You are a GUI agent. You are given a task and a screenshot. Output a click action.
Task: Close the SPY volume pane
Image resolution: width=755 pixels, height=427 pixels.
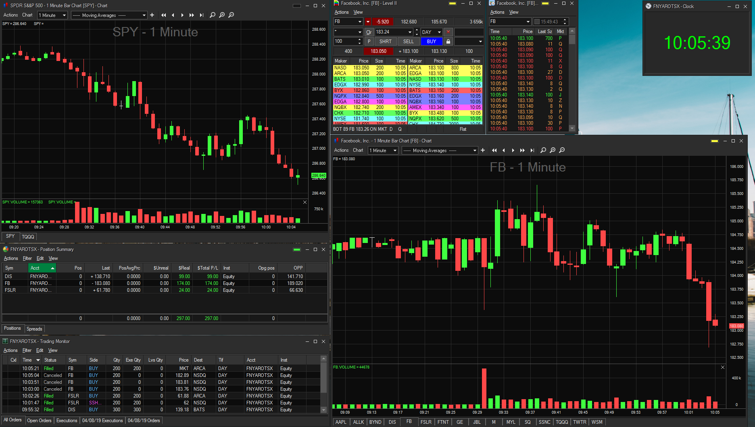(x=305, y=202)
